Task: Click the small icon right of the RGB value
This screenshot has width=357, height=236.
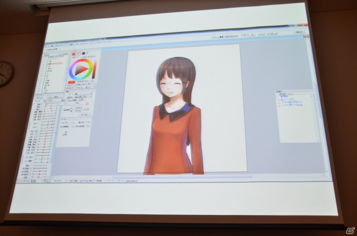Action: (92, 81)
